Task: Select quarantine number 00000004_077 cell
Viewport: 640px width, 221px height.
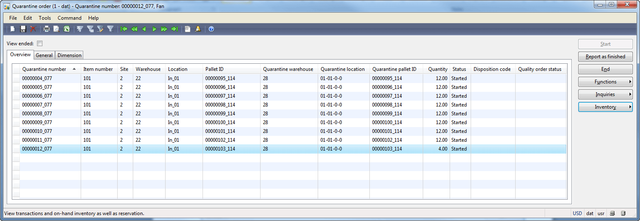Action: [x=50, y=78]
